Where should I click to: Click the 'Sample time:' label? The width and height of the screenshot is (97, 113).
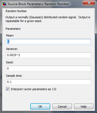tap(14, 76)
